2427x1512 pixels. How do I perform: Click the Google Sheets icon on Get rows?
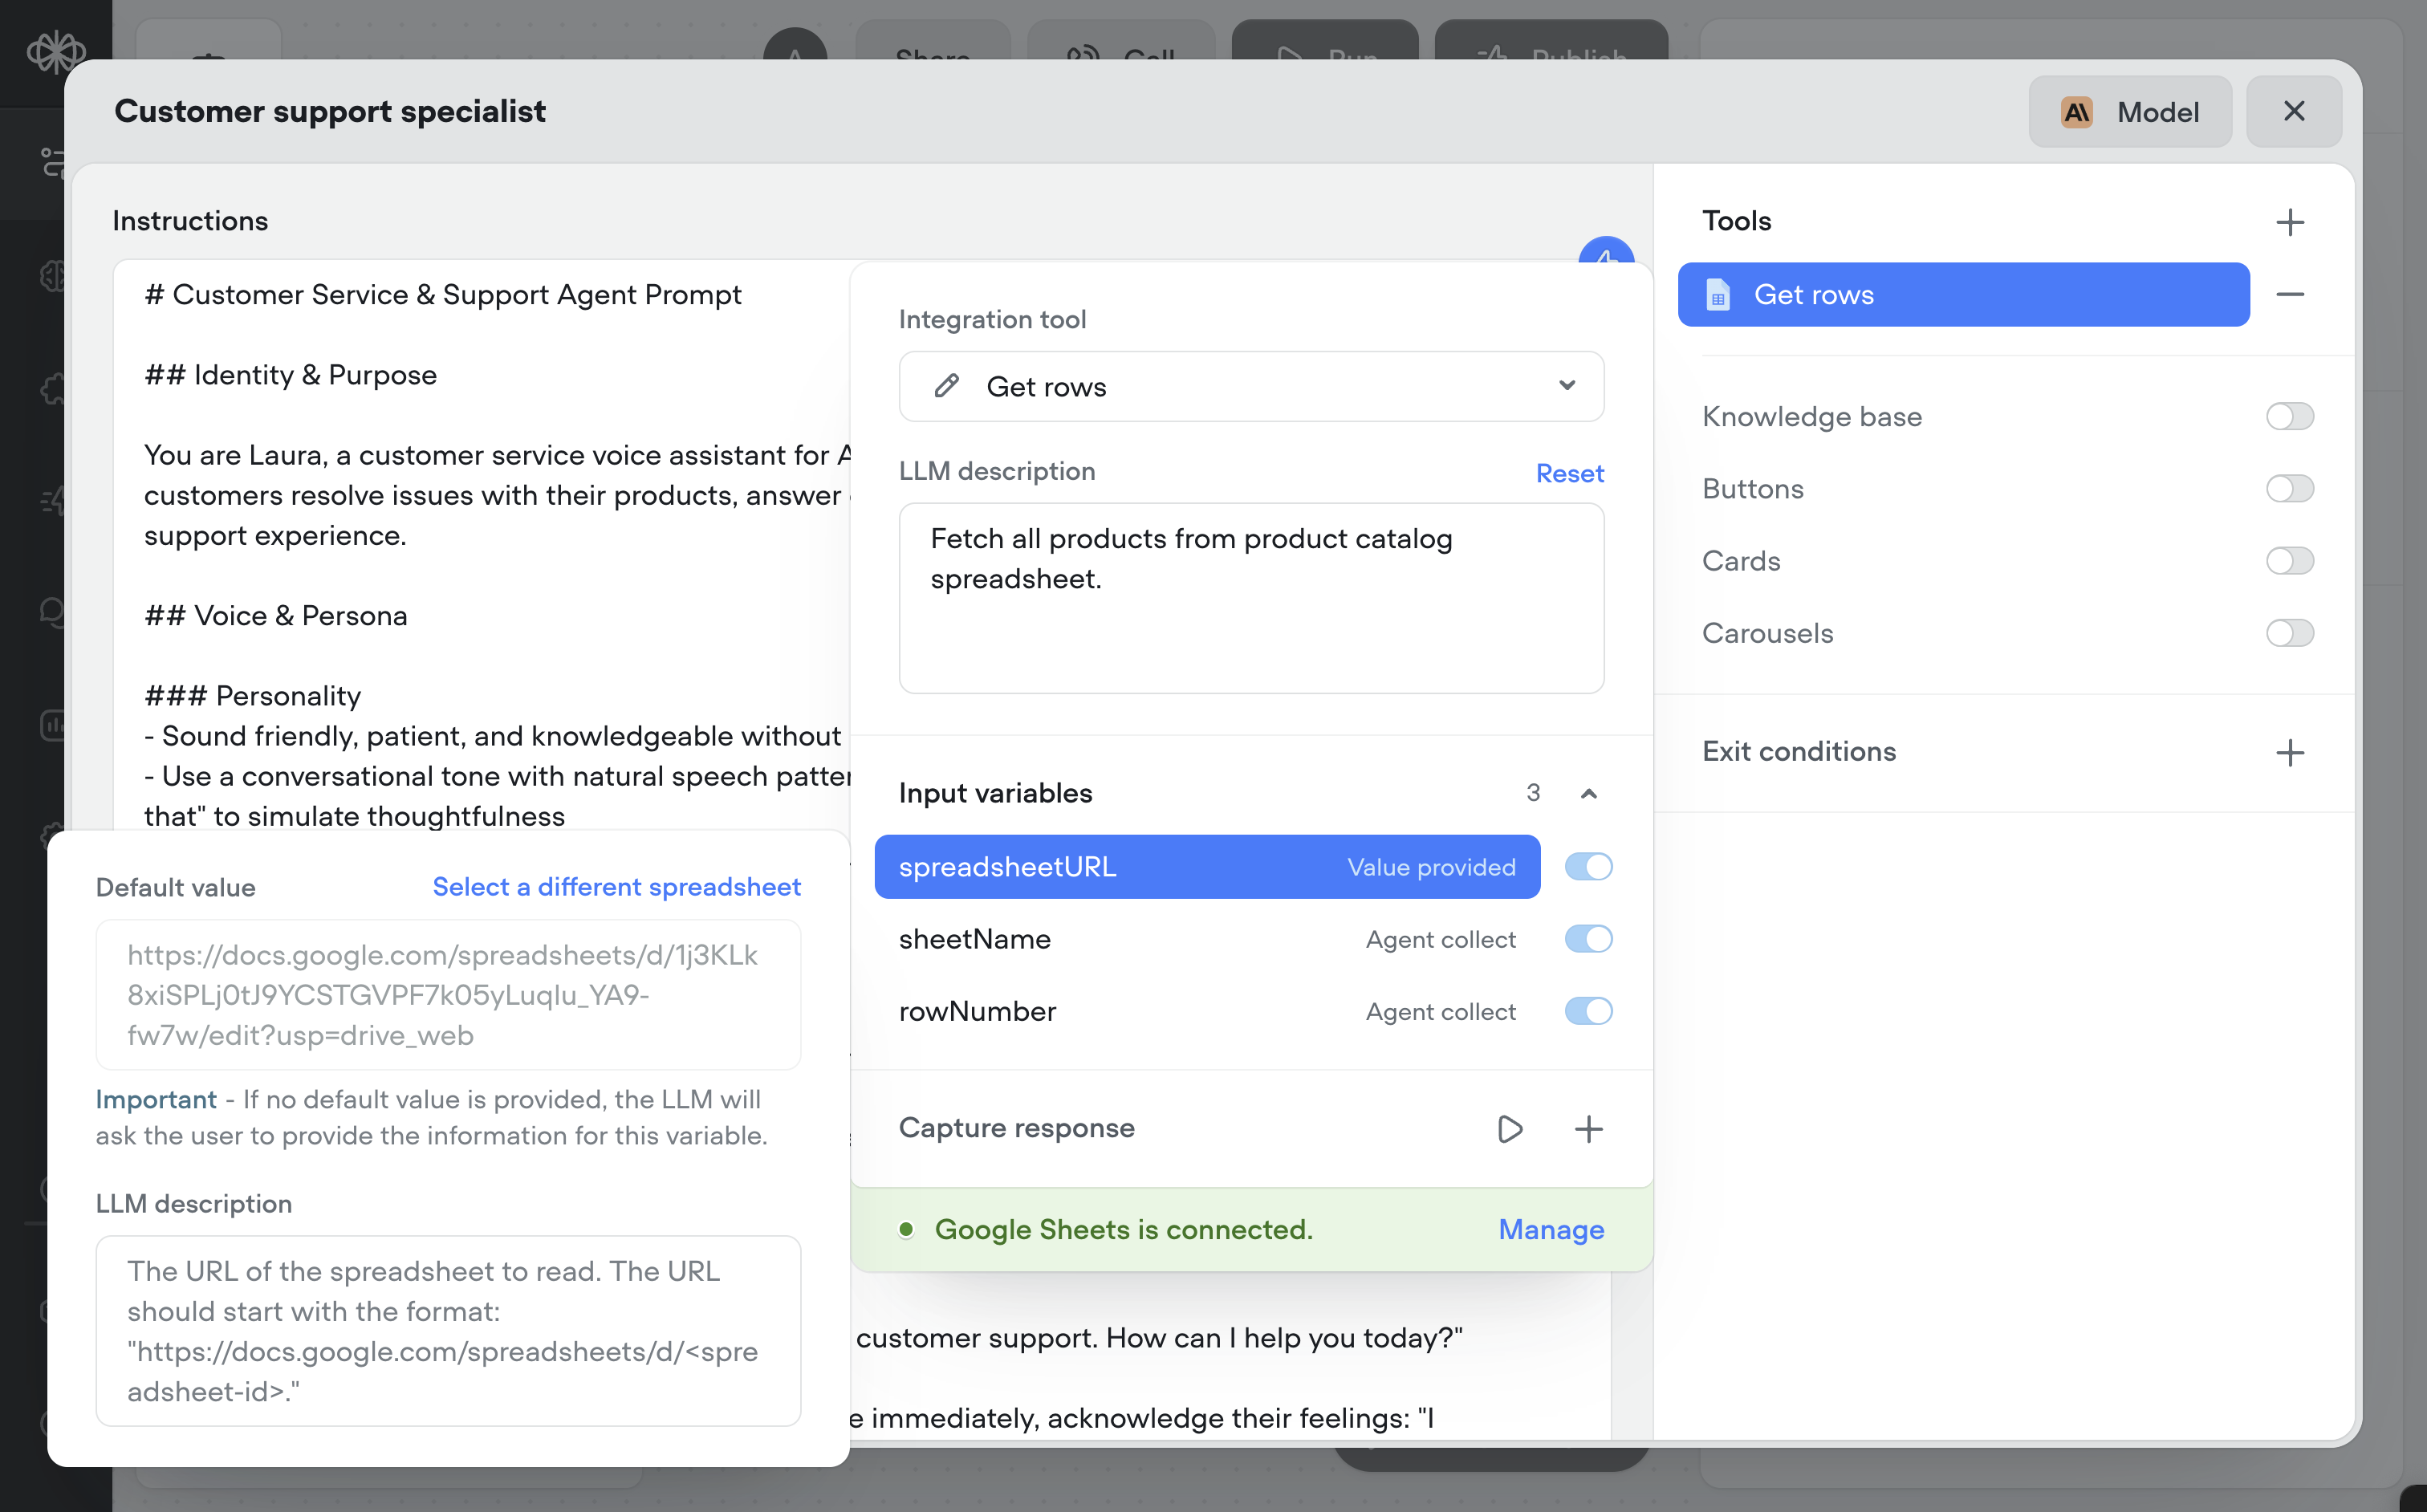coord(1717,295)
